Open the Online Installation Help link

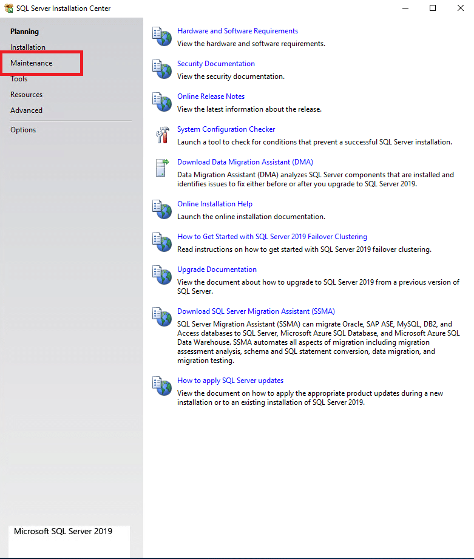[x=215, y=204]
